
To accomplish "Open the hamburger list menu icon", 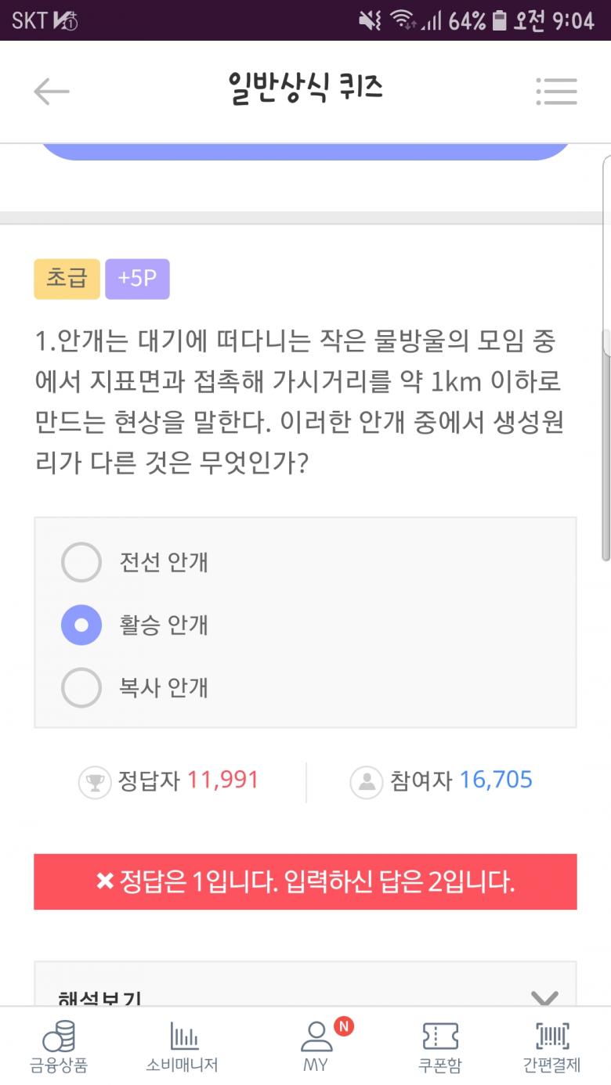I will (x=556, y=92).
